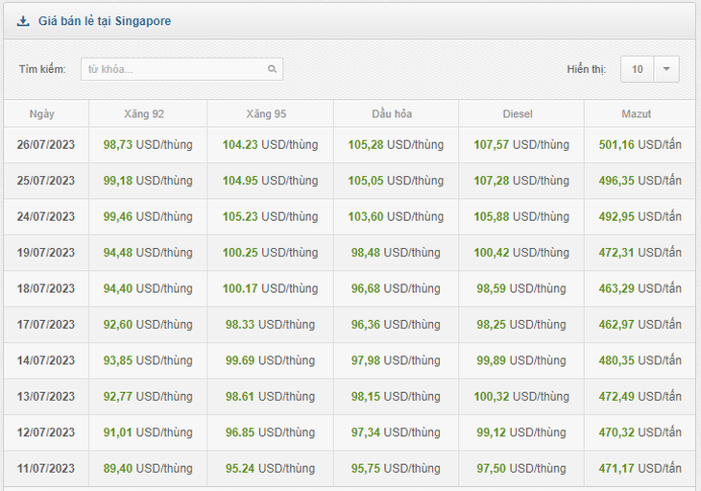This screenshot has width=701, height=491.
Task: Click the search magnifier icon
Action: coord(272,69)
